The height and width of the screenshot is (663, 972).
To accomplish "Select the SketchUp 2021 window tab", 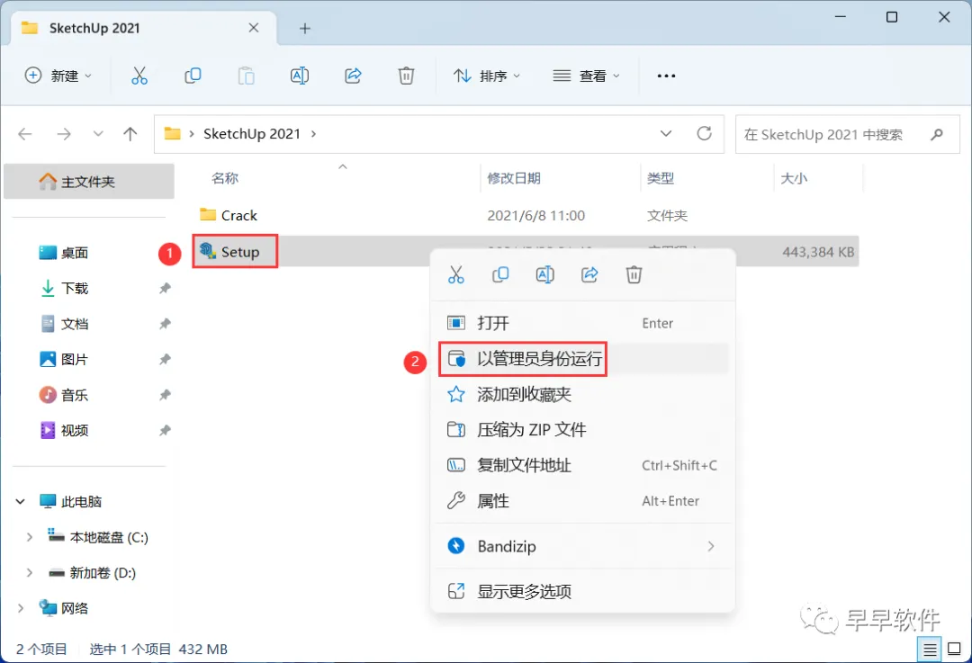I will coord(144,29).
